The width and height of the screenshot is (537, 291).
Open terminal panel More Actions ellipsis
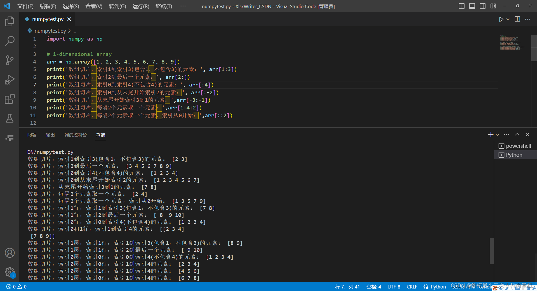[507, 135]
